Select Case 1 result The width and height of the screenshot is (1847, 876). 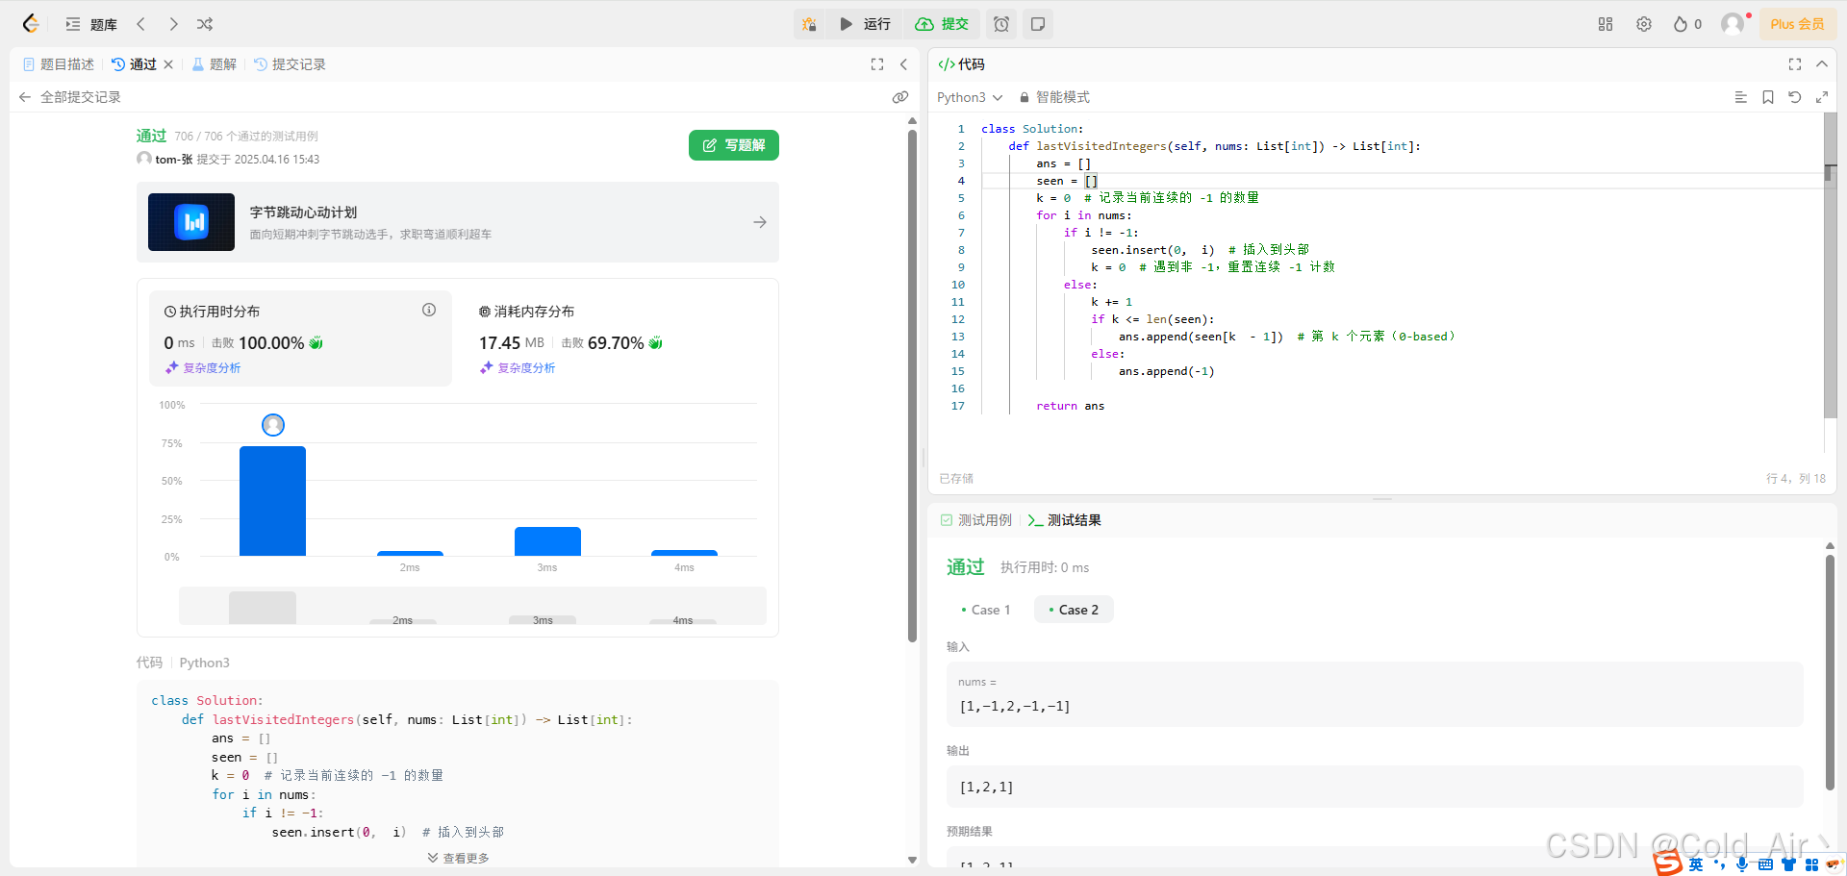click(x=986, y=610)
